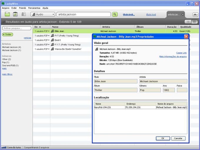This screenshot has height=150, width=200.
Task: Click the mais link under Gêneros
Action: pos(4,68)
